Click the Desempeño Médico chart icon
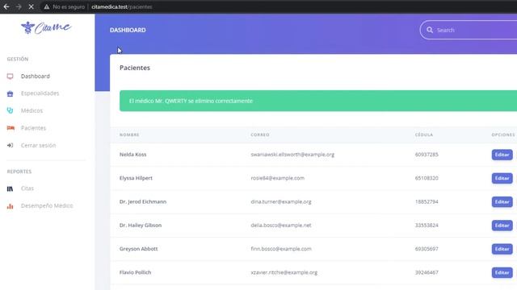The height and width of the screenshot is (290, 517). [11, 206]
